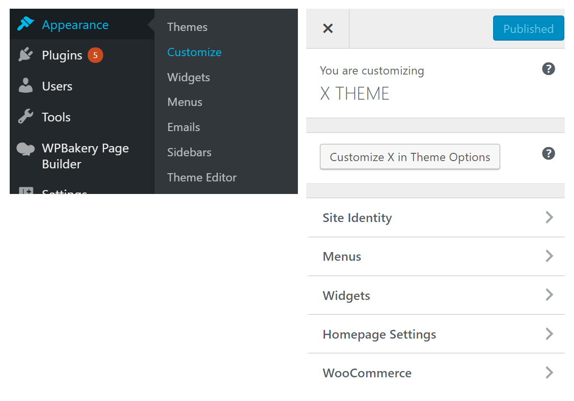
Task: Click the Appearance paintbrush icon
Action: [25, 24]
